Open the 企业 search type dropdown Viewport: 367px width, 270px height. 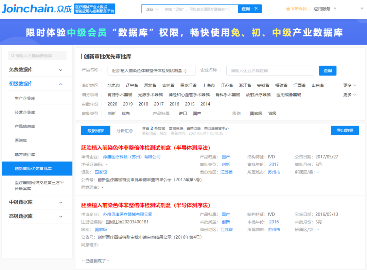coord(152,9)
